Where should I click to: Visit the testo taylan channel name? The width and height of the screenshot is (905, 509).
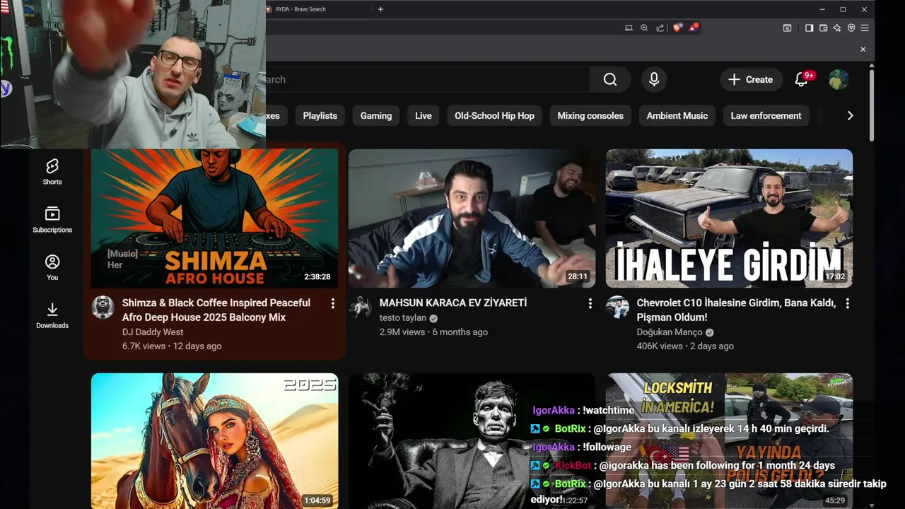pos(403,318)
